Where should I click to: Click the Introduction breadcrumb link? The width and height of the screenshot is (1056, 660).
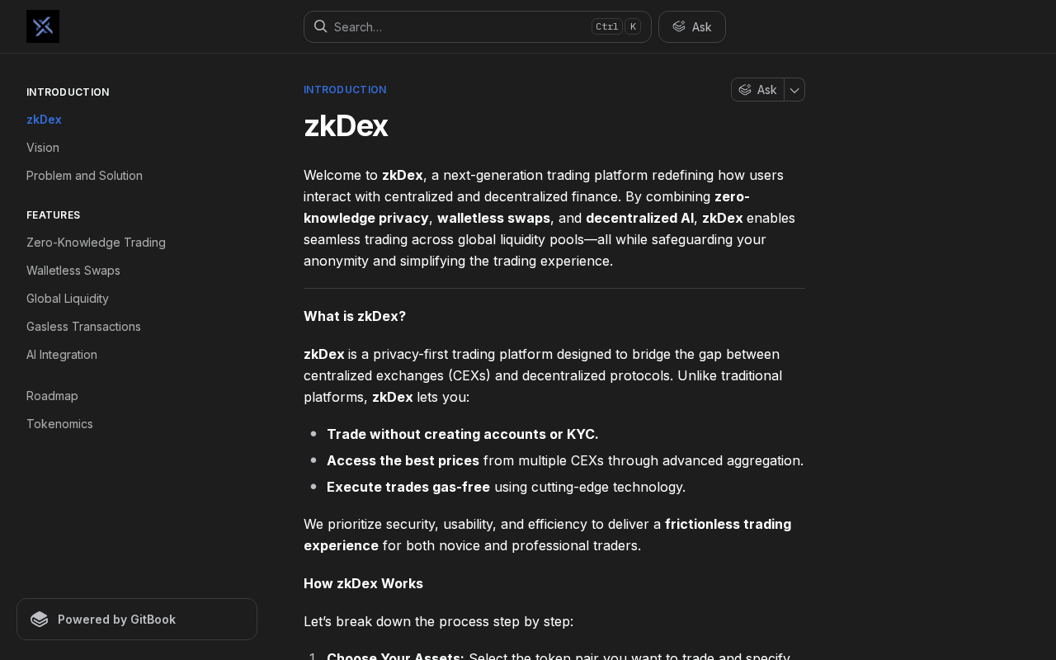(345, 90)
